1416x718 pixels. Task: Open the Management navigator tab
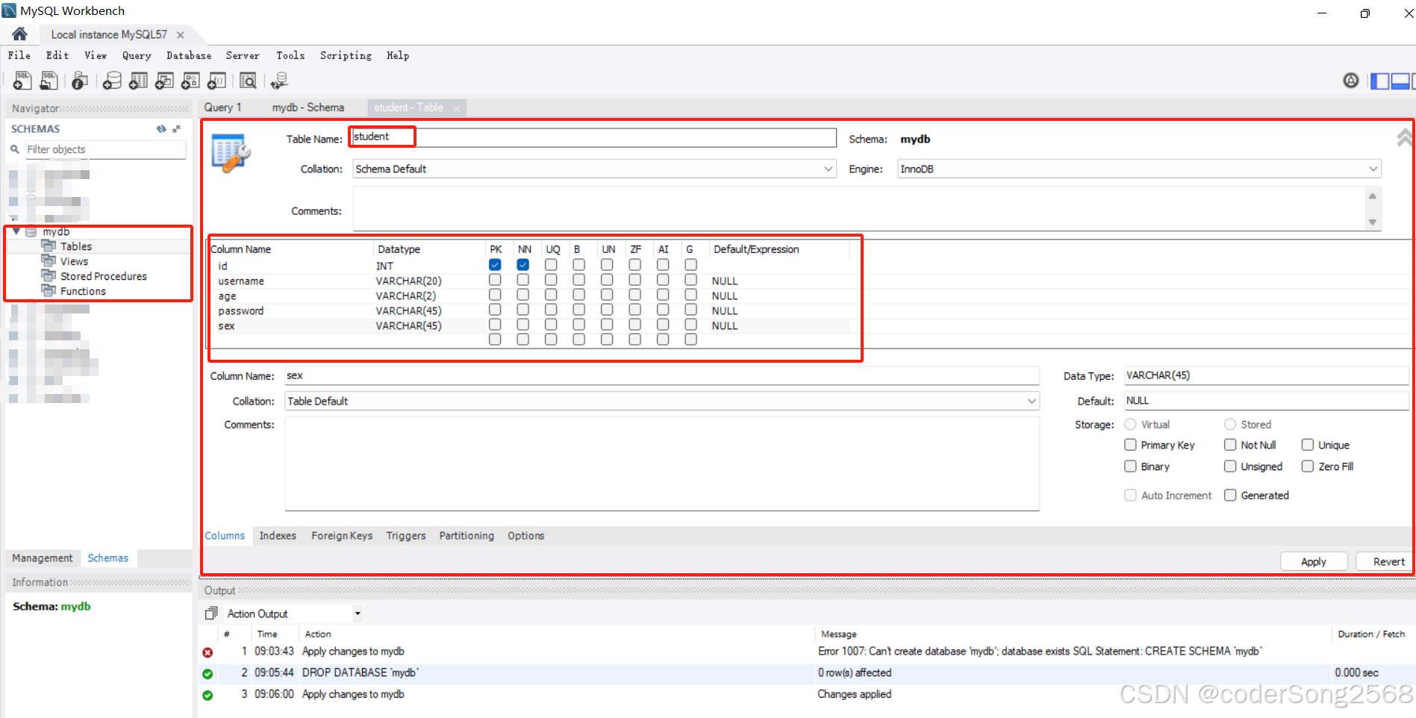43,558
